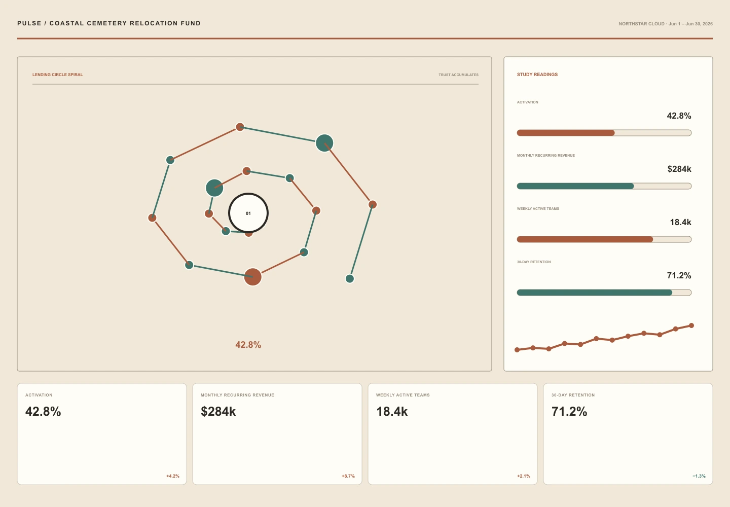This screenshot has height=507, width=730.
Task: Click Weekly Active Teams label on its KPI card
Action: click(x=403, y=395)
